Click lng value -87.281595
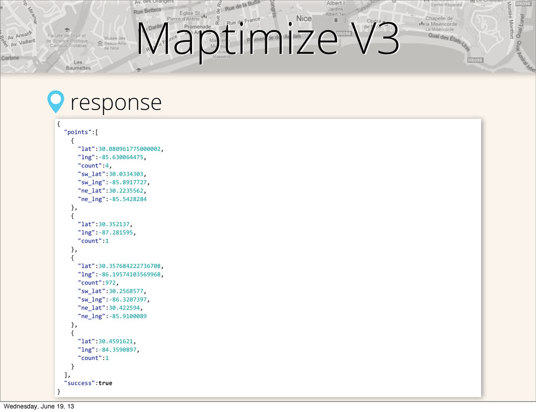This screenshot has width=536, height=412. [116, 233]
